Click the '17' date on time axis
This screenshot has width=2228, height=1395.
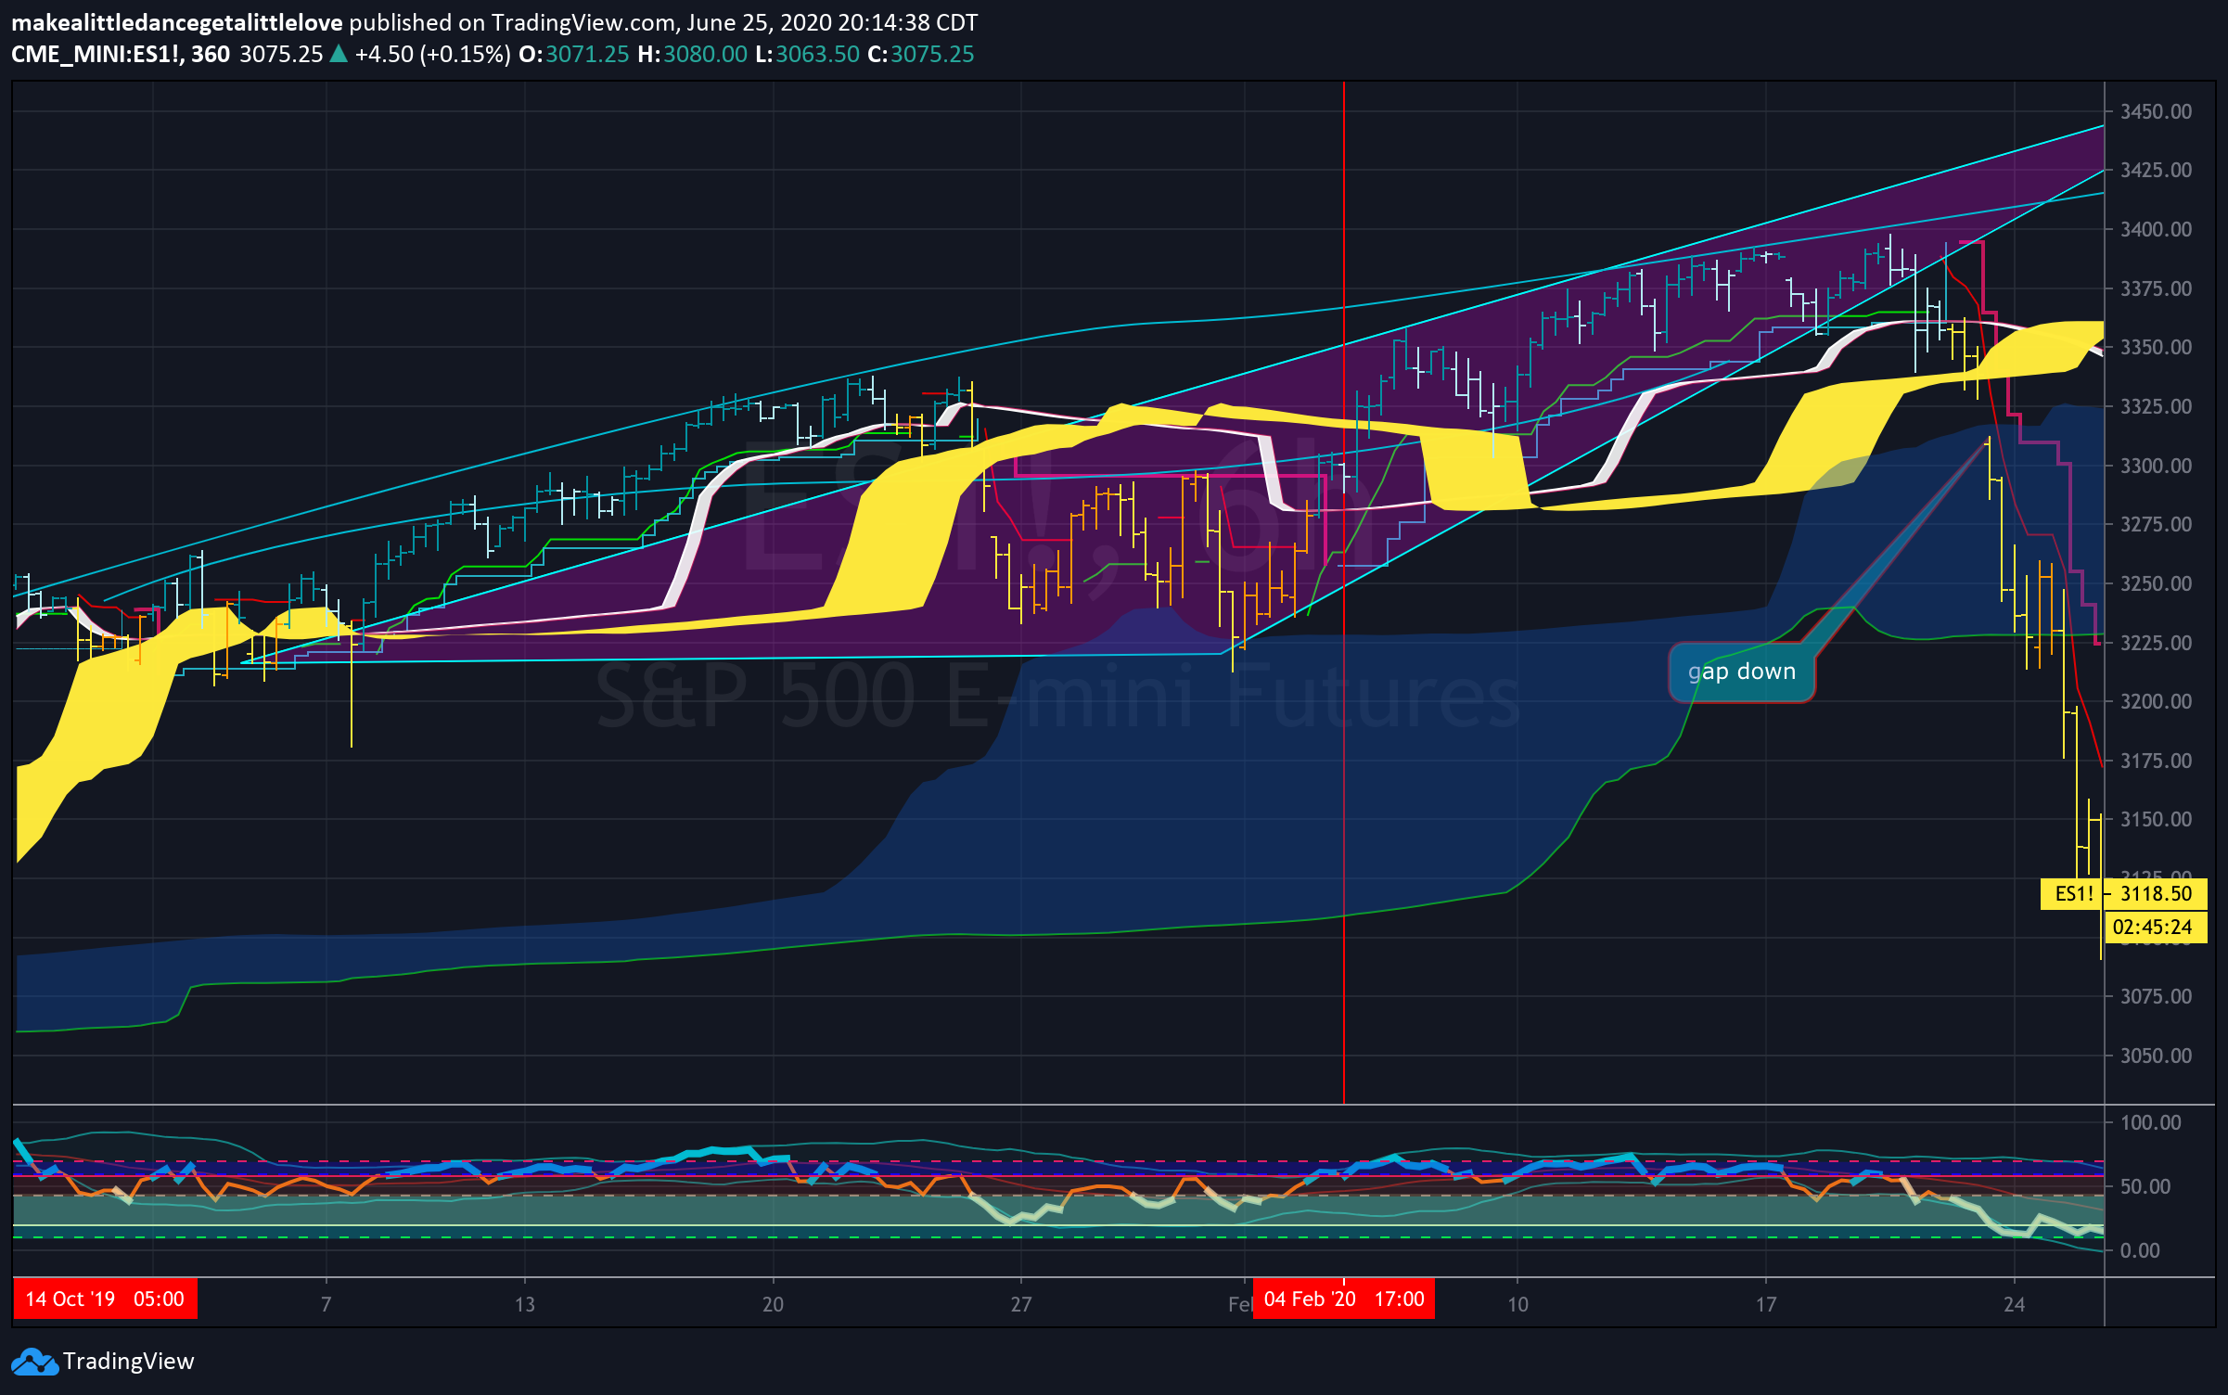[x=1766, y=1304]
